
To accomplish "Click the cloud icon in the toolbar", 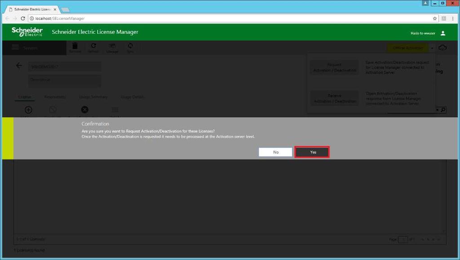I will pos(442,48).
